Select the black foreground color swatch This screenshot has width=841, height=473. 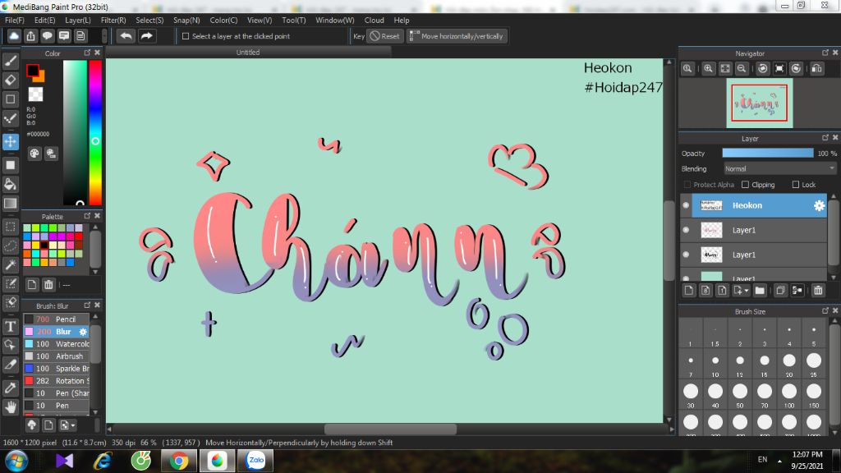coord(33,71)
